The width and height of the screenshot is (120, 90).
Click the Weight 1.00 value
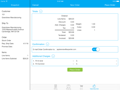[x=93, y=24]
